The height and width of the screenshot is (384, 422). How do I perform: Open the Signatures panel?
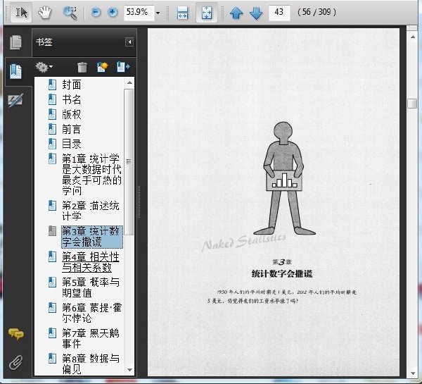pos(15,101)
